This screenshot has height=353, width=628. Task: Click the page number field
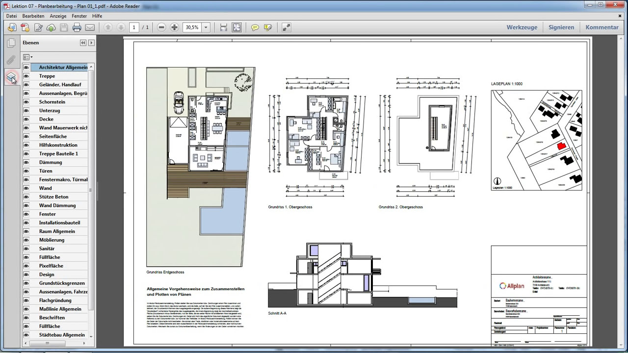point(134,27)
